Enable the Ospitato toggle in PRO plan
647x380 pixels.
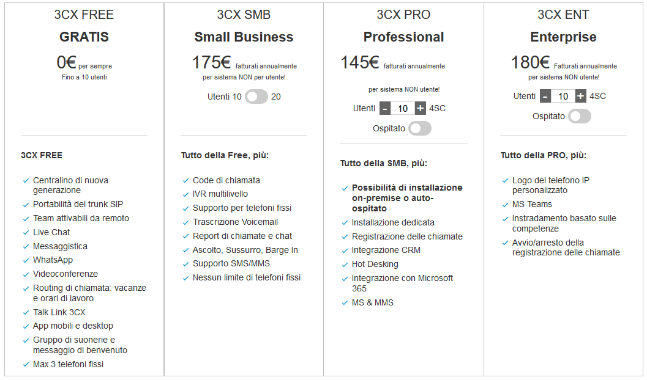coord(420,128)
